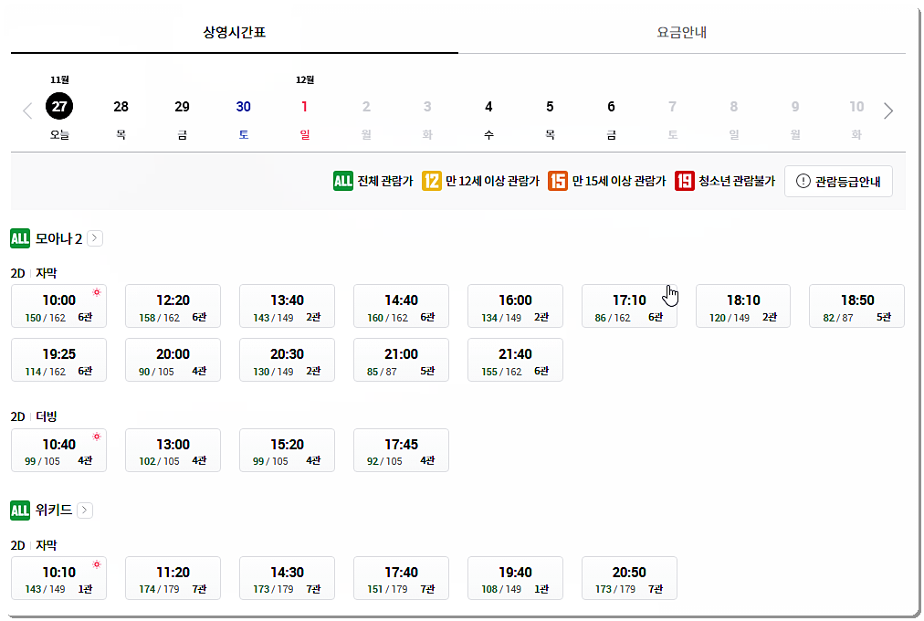
Task: Click the red 19 rating icon
Action: click(x=684, y=180)
